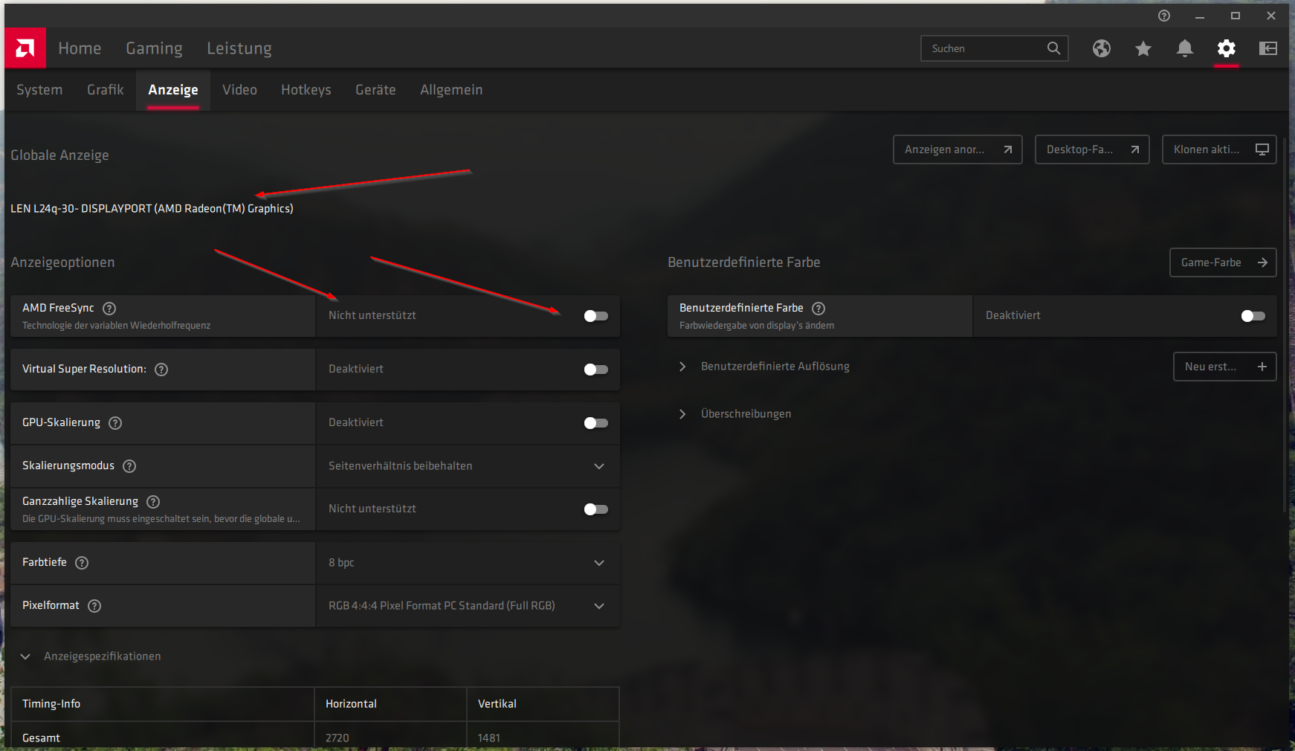The image size is (1295, 751).
Task: Show Benutzerdefinierte Farbe help tooltip
Action: point(818,309)
